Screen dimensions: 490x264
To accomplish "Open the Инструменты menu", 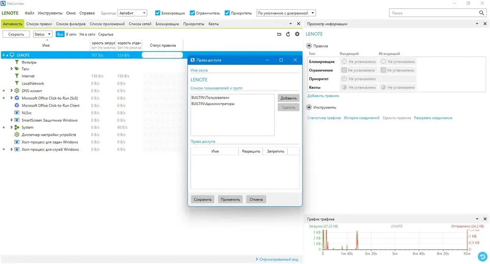I will pos(50,13).
